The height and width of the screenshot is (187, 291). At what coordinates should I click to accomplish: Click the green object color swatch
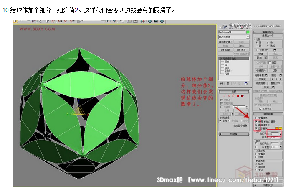pyautogui.click(x=248, y=32)
